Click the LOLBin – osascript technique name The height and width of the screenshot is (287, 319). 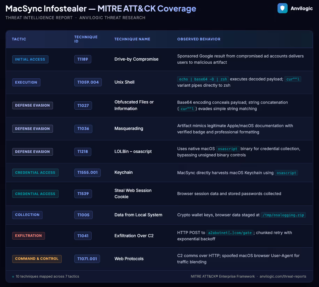[x=133, y=152]
